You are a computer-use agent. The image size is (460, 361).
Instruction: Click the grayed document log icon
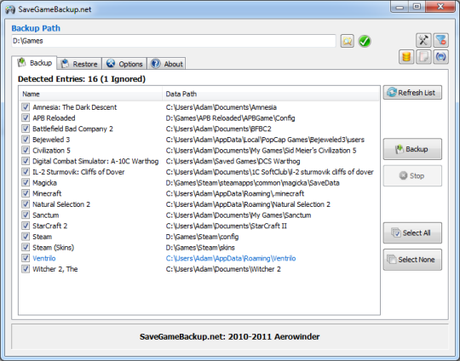[x=423, y=56]
